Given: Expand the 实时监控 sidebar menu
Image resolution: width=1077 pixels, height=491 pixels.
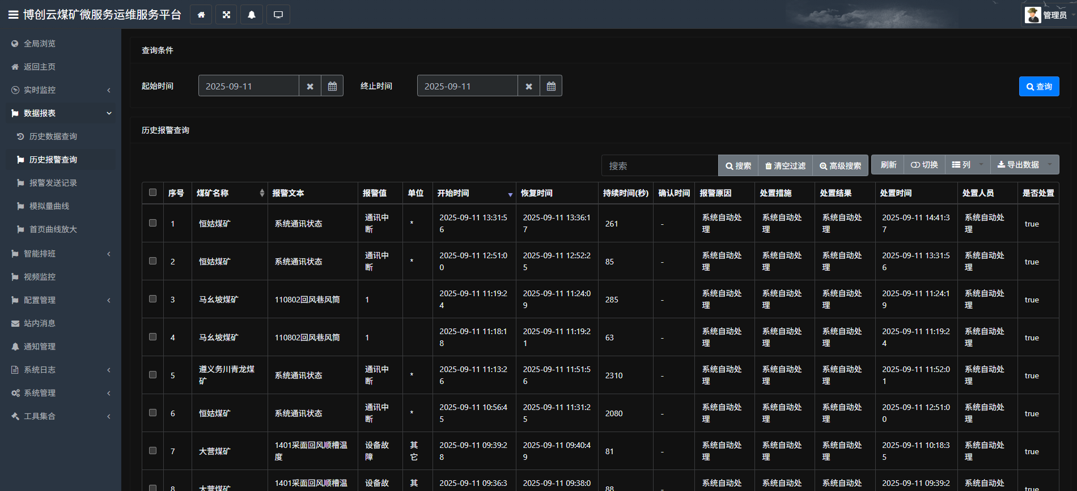Looking at the screenshot, I should pos(61,90).
